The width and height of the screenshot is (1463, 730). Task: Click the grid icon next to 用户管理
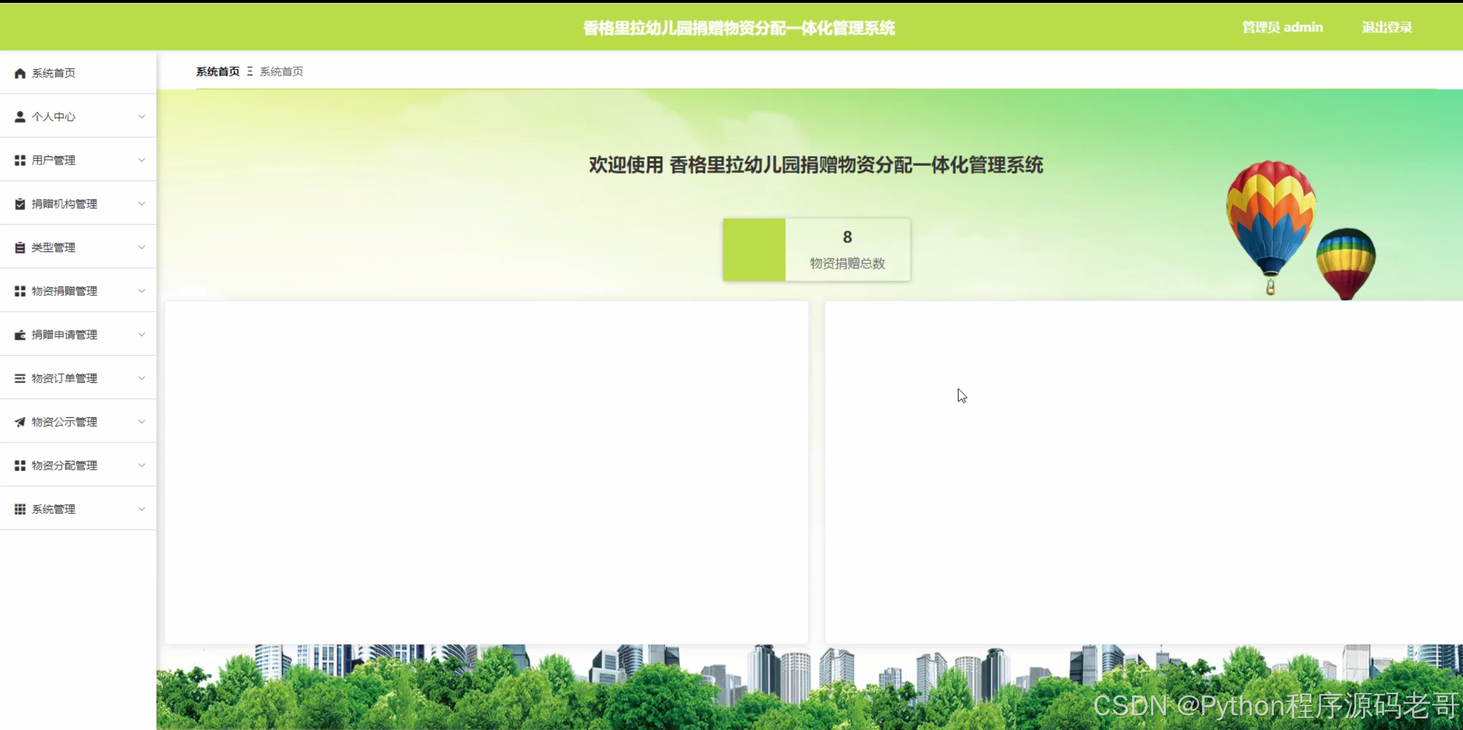[20, 160]
